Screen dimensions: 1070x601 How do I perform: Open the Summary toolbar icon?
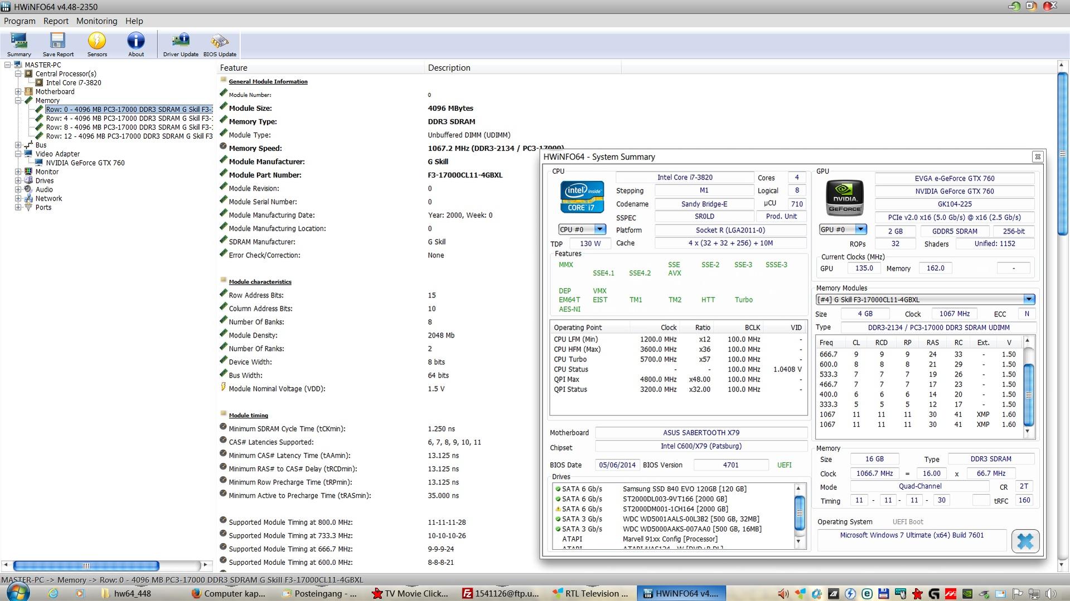[x=19, y=43]
